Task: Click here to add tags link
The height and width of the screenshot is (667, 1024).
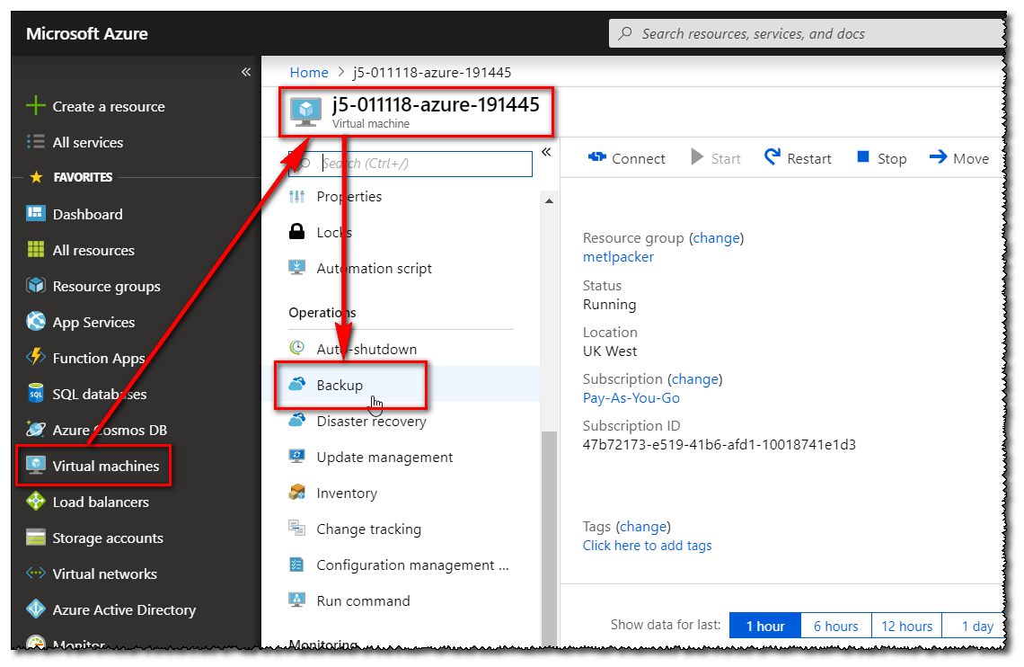Action: tap(647, 546)
